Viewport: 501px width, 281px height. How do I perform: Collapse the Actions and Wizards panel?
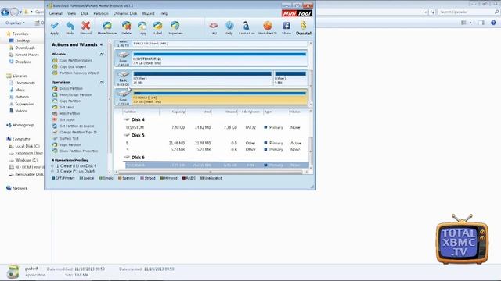(101, 45)
